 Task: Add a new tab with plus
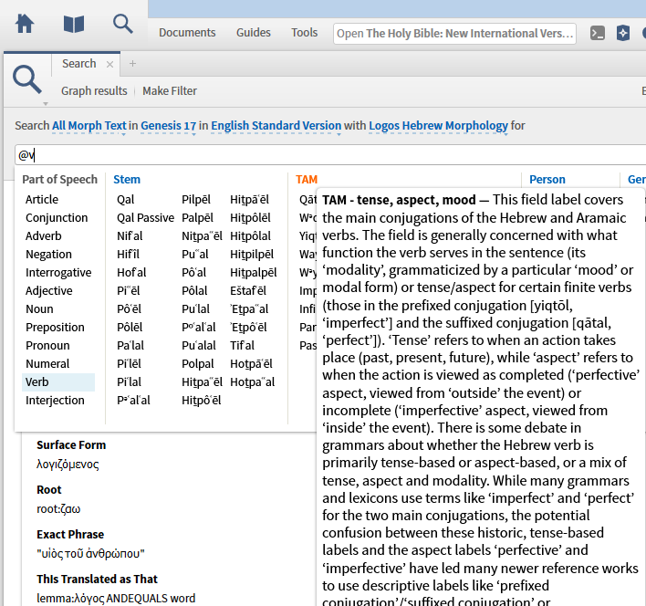[x=132, y=64]
